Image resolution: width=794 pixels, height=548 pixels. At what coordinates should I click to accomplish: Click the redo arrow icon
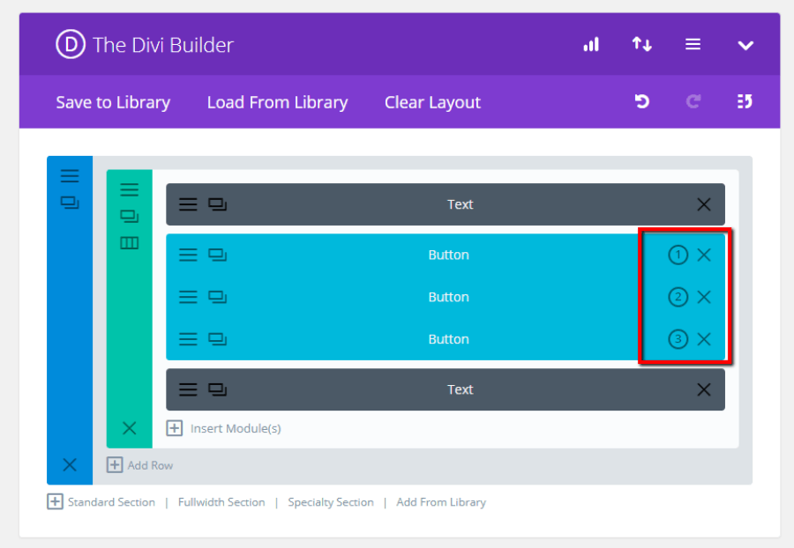coord(693,101)
